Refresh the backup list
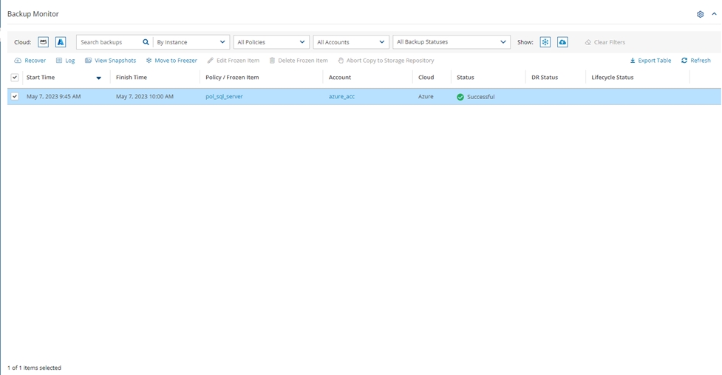Screen dimensions: 722x375 pos(696,61)
